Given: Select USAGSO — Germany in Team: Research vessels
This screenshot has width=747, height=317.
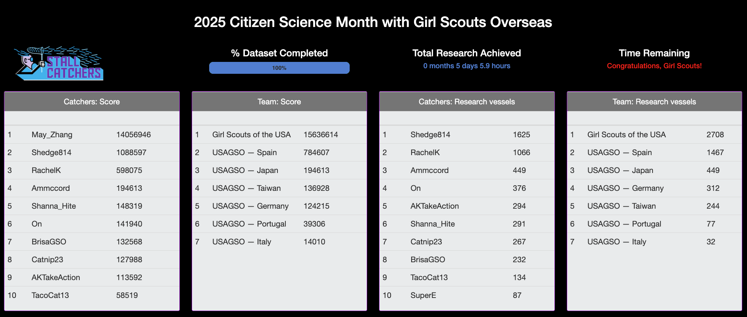Looking at the screenshot, I should coord(626,188).
